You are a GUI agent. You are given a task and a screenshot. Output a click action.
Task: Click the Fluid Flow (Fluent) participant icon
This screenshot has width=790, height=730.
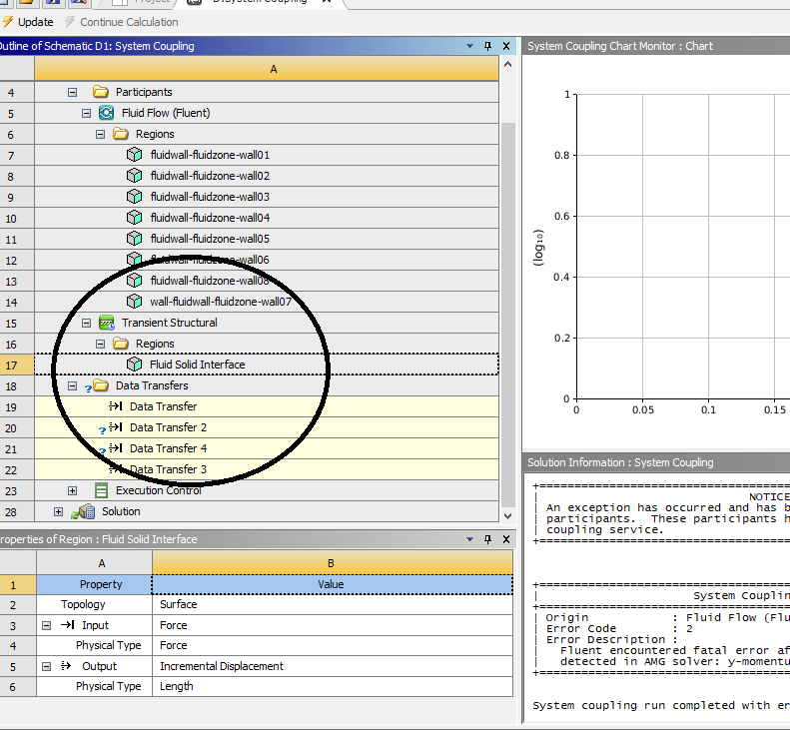tap(106, 113)
